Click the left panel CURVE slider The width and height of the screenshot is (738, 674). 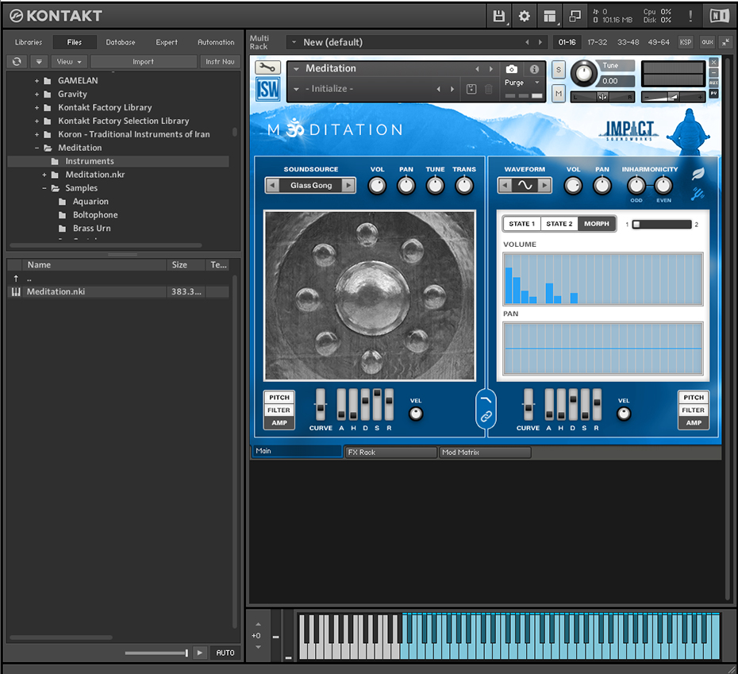[321, 405]
